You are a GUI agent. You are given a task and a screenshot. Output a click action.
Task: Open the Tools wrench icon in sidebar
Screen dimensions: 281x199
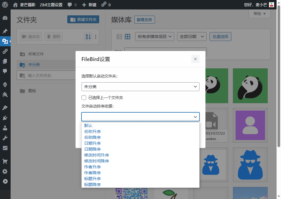coord(5,138)
